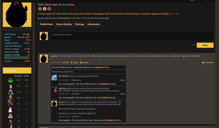Select the C-3PO rating icon with 200 received
This screenshot has width=219, height=128.
coord(10,98)
